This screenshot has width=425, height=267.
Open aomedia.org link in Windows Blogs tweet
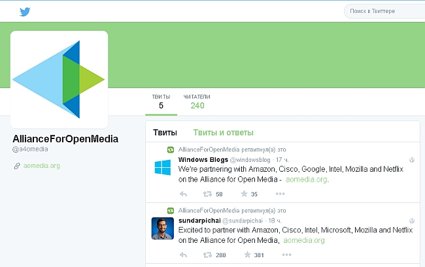306,180
